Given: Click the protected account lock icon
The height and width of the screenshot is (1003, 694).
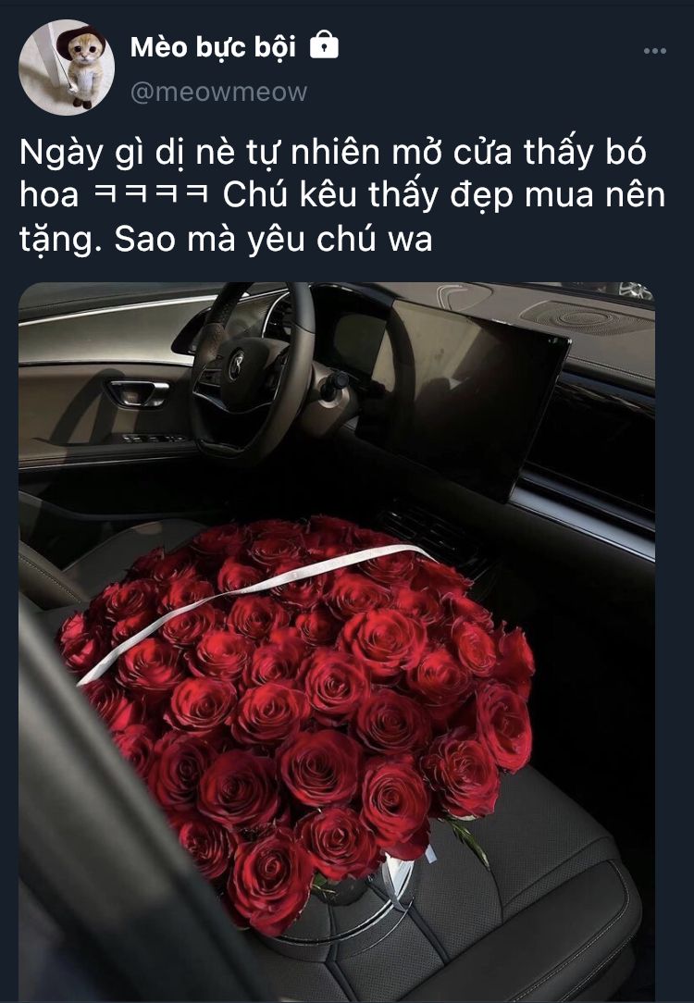Looking at the screenshot, I should 324,45.
